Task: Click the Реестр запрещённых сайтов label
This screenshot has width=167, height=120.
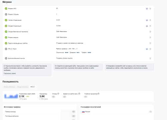Action: click(x=18, y=43)
